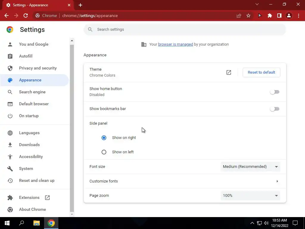
Task: Click network icon in system tray
Action: point(259,223)
